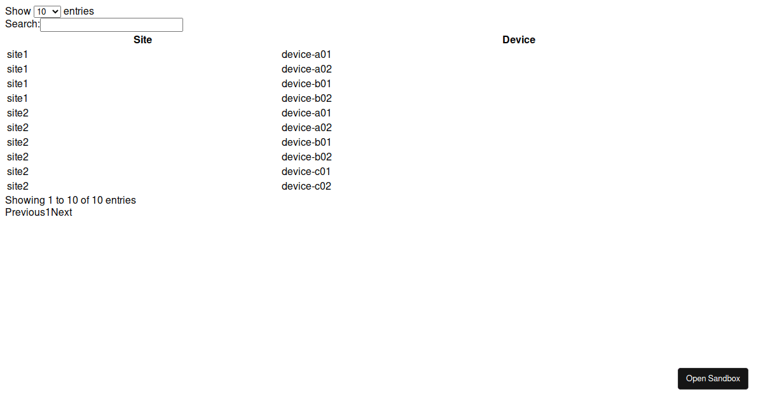Image resolution: width=763 pixels, height=401 pixels.
Task: Click device-a02 under site2
Action: [x=306, y=128]
